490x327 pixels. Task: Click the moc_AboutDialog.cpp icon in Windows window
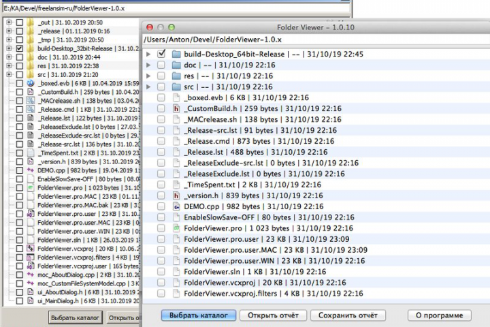coord(31,275)
